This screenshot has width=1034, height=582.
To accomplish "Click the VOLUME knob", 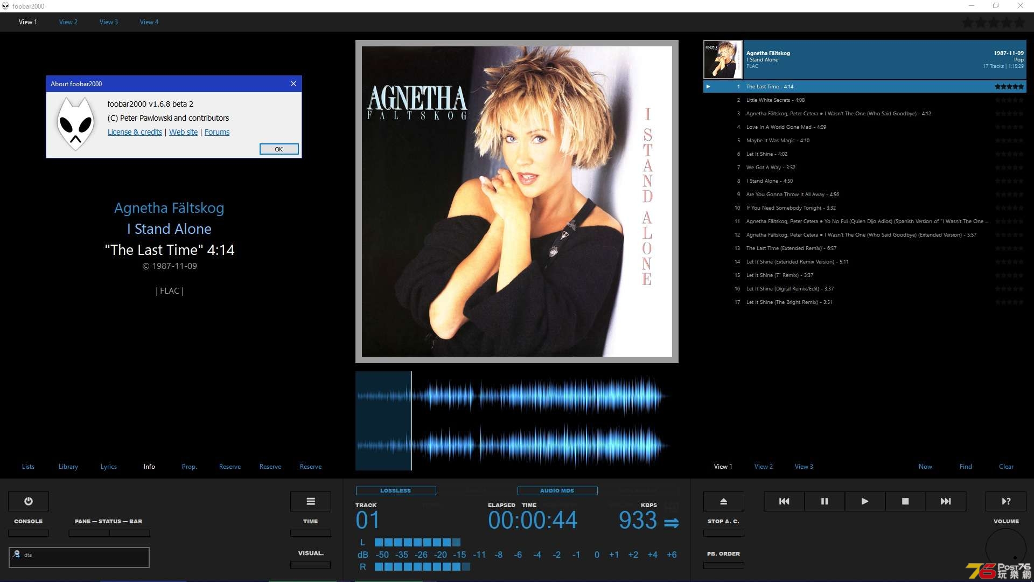I will (1006, 549).
